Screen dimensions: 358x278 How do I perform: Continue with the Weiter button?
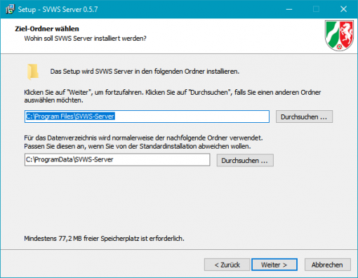(274, 265)
